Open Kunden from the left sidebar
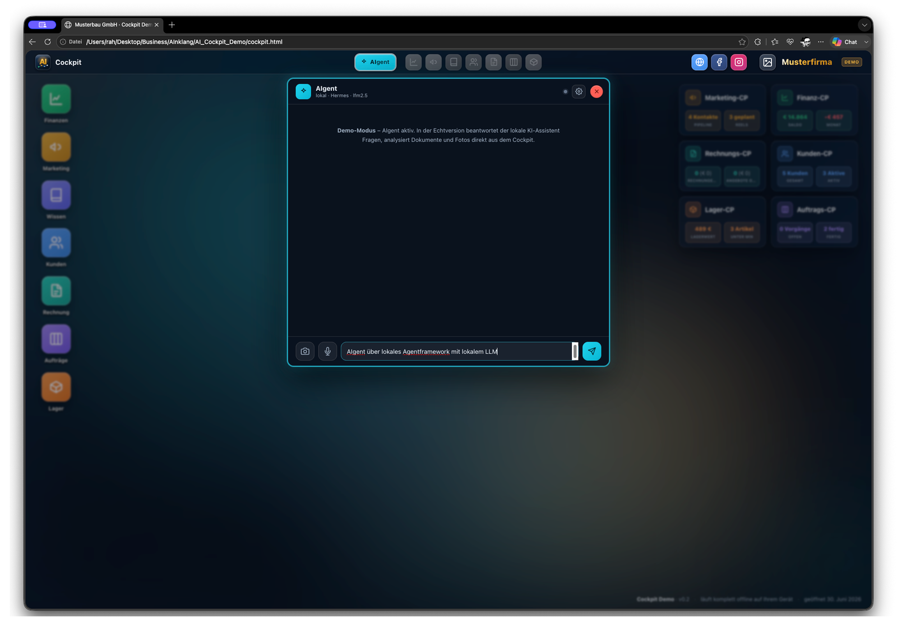The width and height of the screenshot is (897, 642). 56,243
